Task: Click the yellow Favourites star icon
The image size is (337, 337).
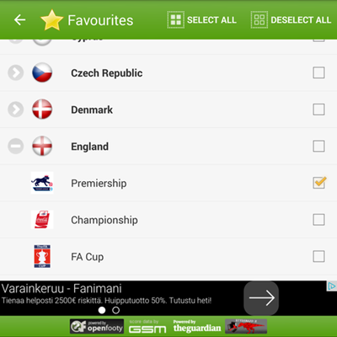Action: pos(51,20)
